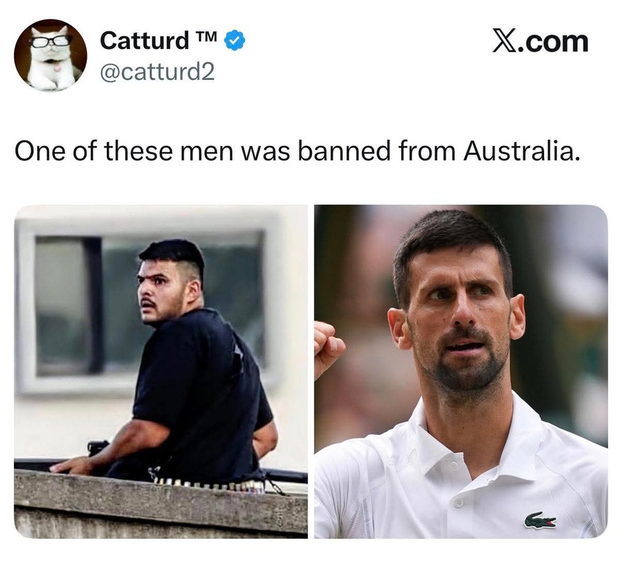Open the left photo of man in dark shirt
The height and width of the screenshot is (580, 622).
coord(161,371)
